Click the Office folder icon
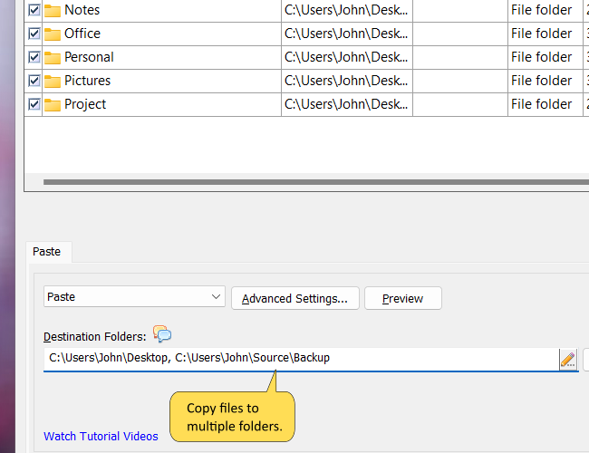The height and width of the screenshot is (453, 589). pos(53,34)
